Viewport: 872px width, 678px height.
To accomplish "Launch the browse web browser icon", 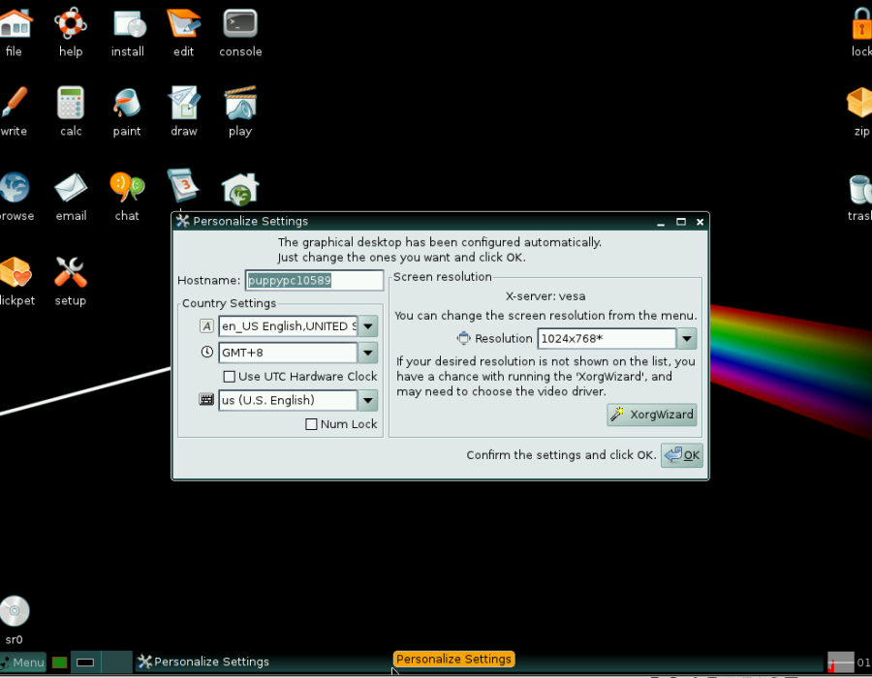I will click(x=15, y=188).
